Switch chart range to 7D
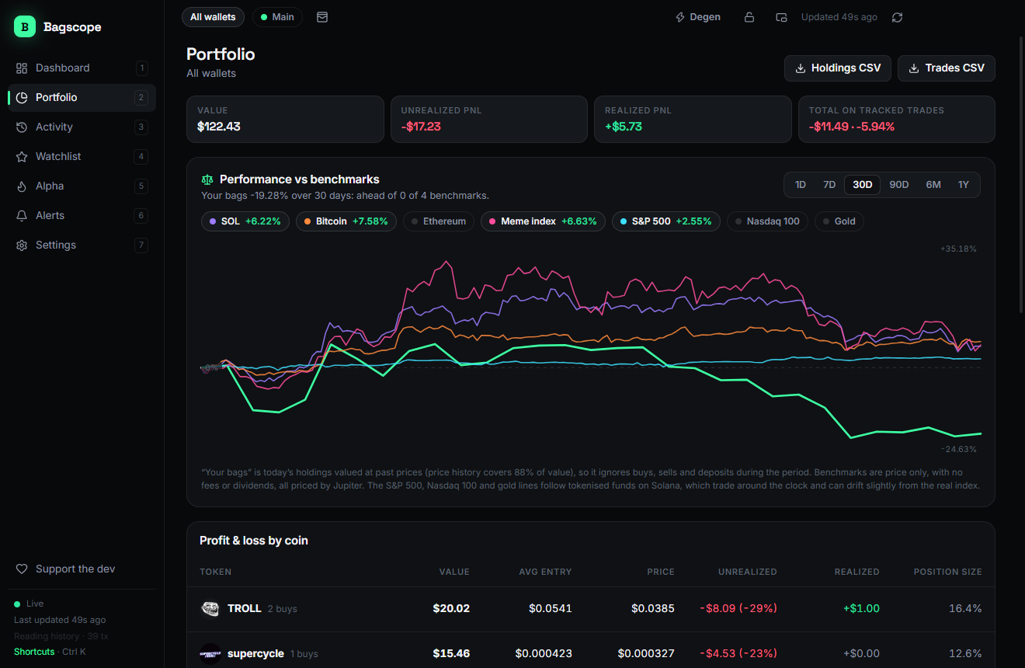The image size is (1025, 668). point(829,185)
